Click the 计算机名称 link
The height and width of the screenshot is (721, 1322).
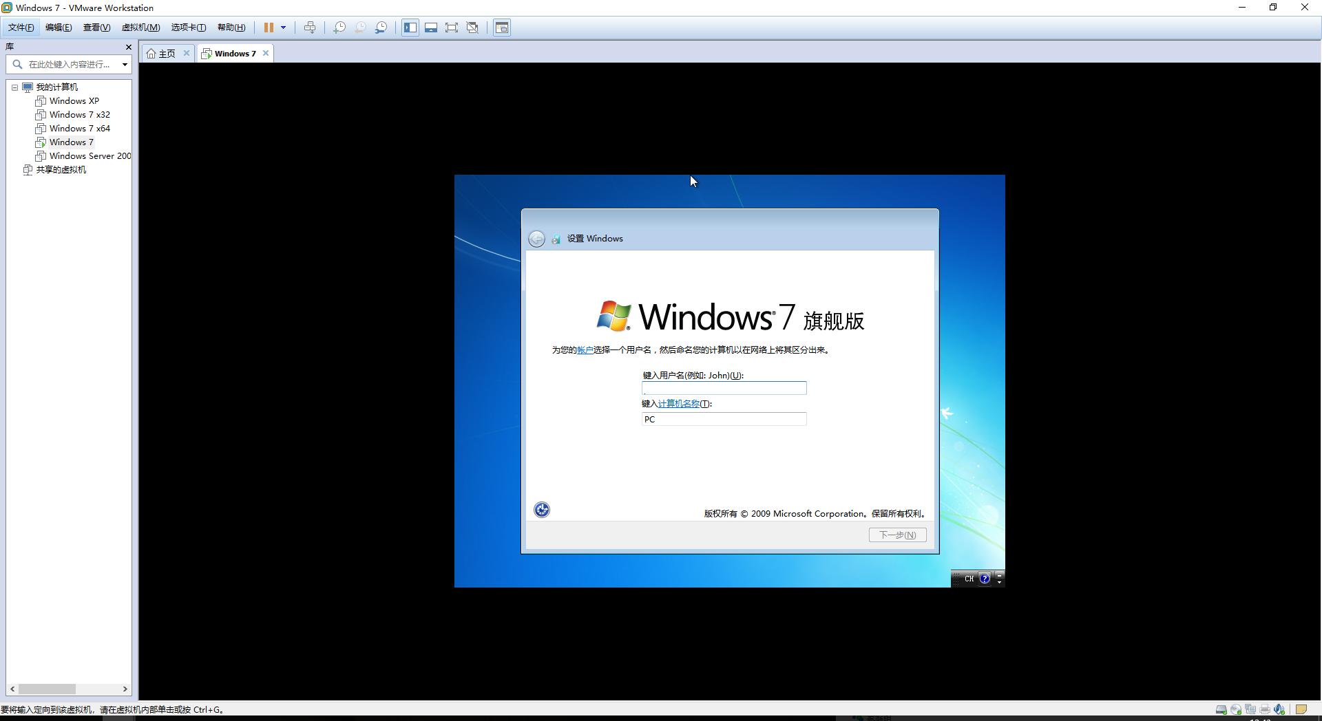(678, 404)
